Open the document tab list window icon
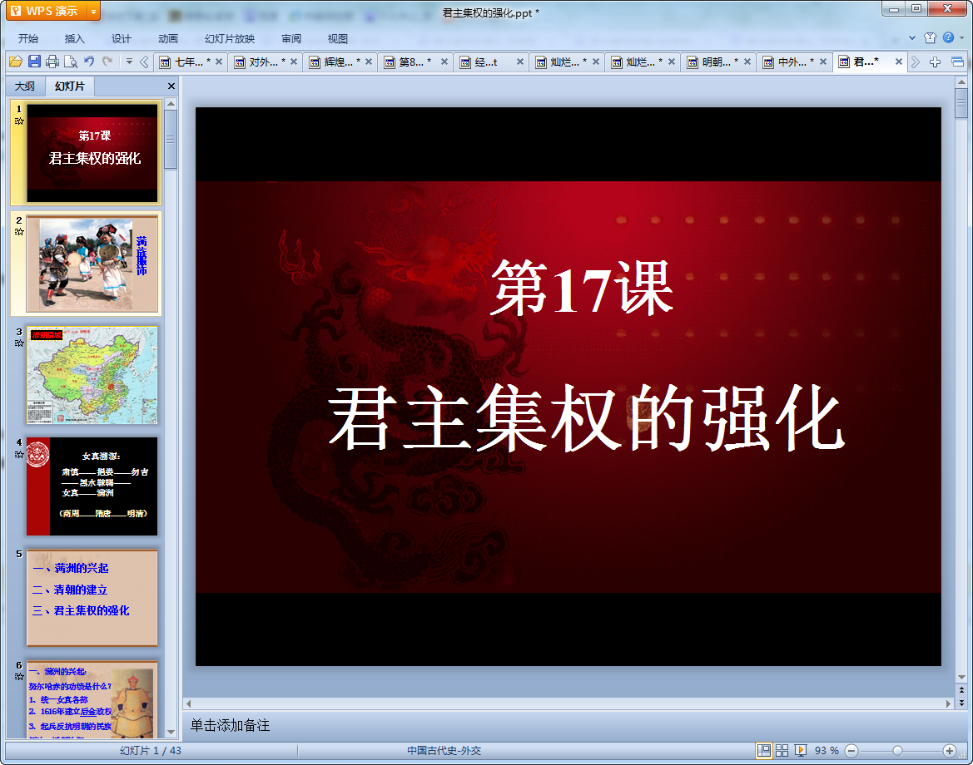Viewport: 973px width, 765px height. (x=957, y=62)
